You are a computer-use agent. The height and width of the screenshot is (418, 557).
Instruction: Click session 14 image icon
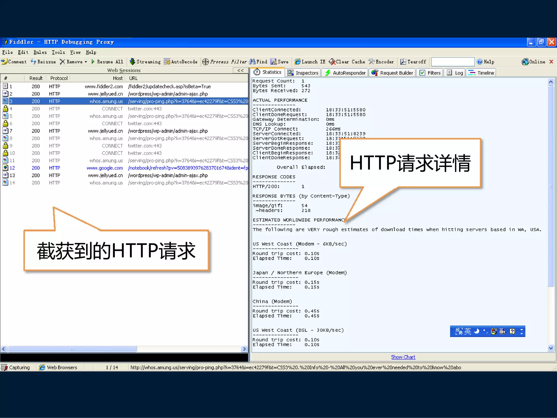(x=5, y=183)
